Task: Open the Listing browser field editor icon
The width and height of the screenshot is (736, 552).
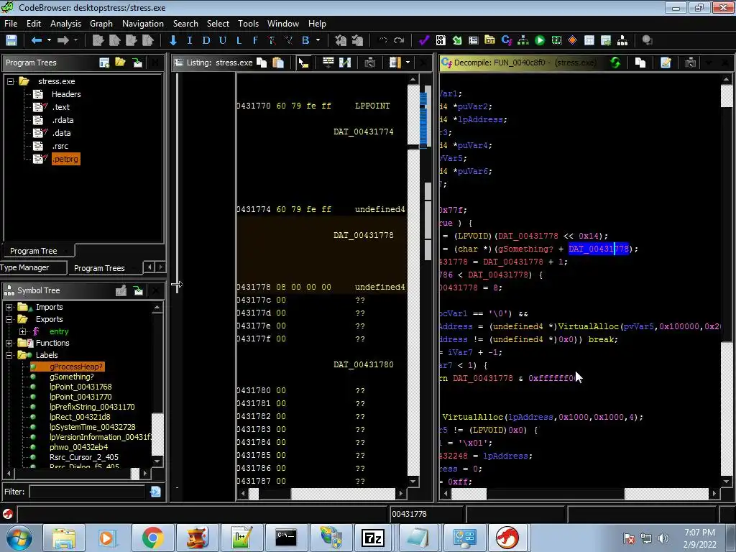Action: click(x=328, y=63)
